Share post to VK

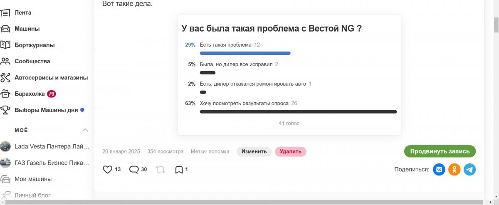pos(439,170)
